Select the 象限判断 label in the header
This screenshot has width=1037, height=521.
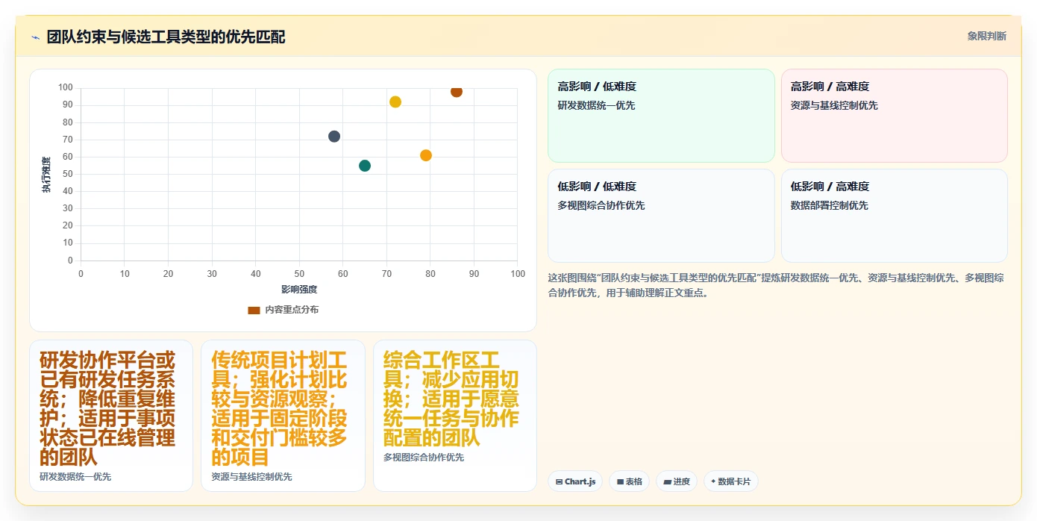[x=987, y=36]
